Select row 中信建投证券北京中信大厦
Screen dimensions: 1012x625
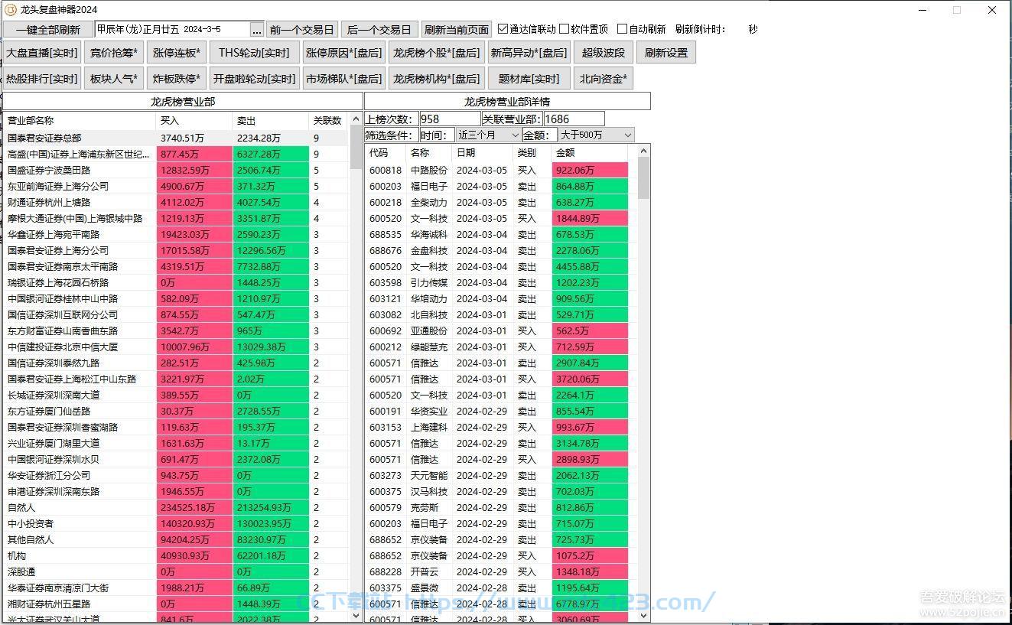[x=176, y=347]
